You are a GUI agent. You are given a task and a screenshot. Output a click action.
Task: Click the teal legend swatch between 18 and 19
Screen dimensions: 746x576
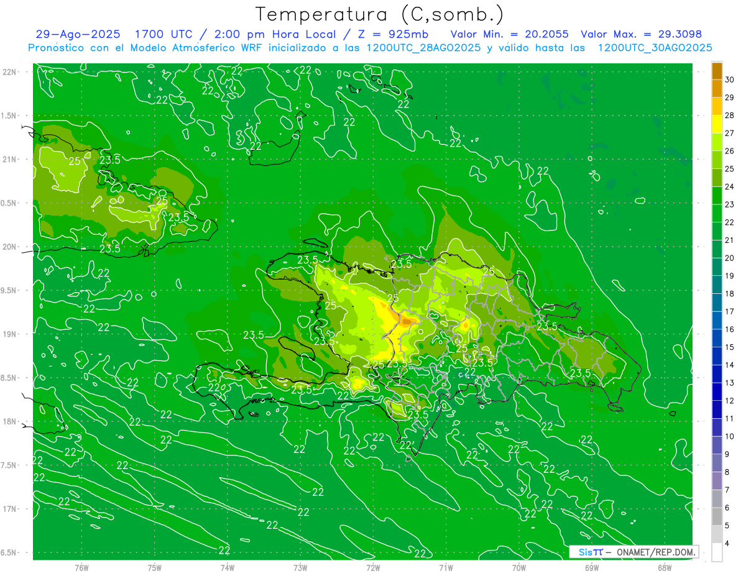717,285
